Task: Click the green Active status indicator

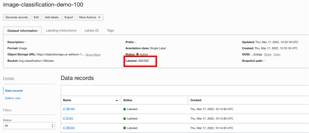Action: coord(137,54)
